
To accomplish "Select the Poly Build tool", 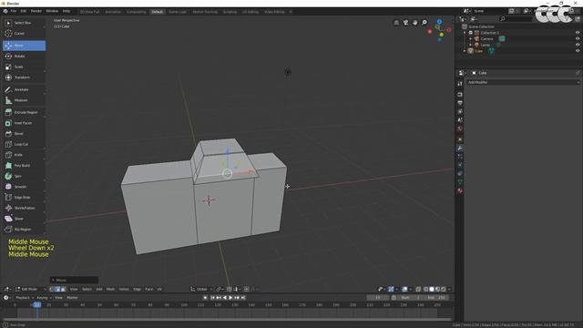I will tap(24, 166).
